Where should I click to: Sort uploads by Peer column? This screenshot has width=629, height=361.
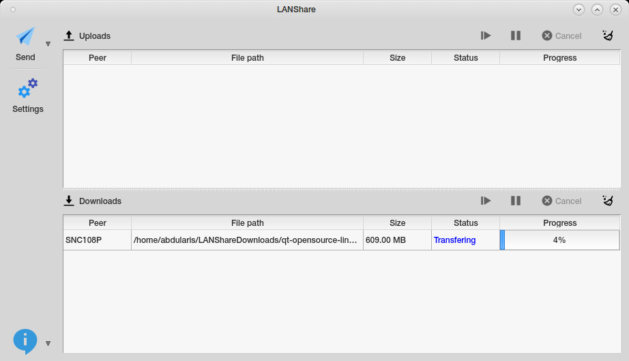pyautogui.click(x=98, y=58)
